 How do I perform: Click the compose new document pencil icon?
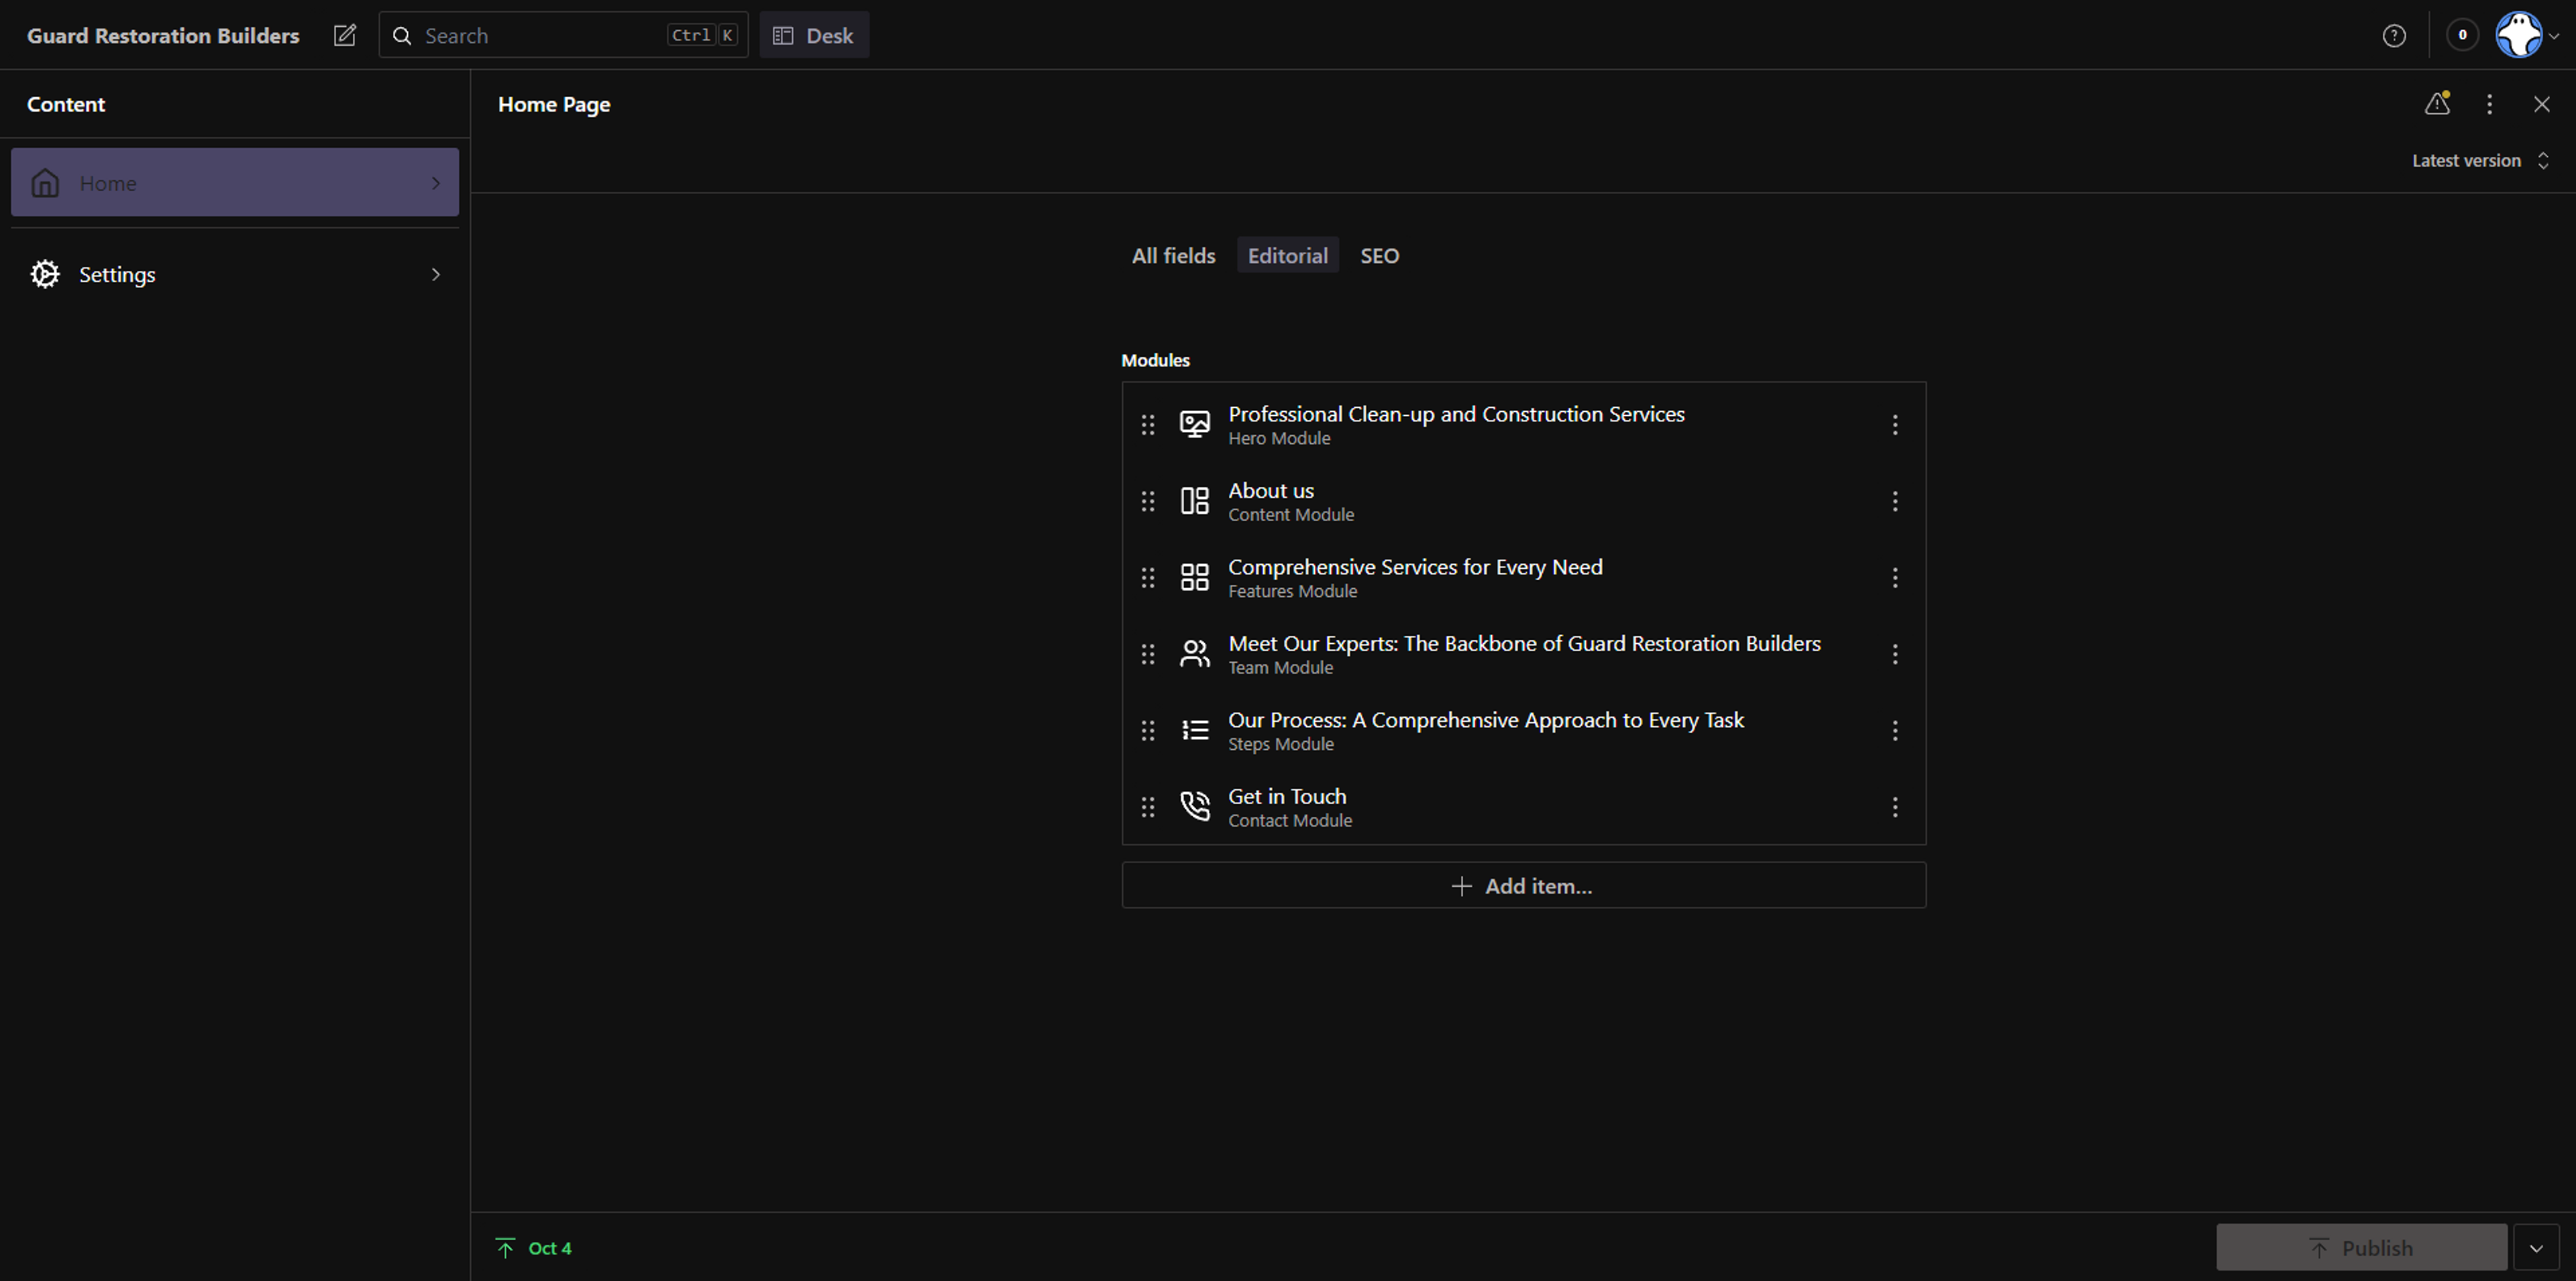pyautogui.click(x=345, y=36)
